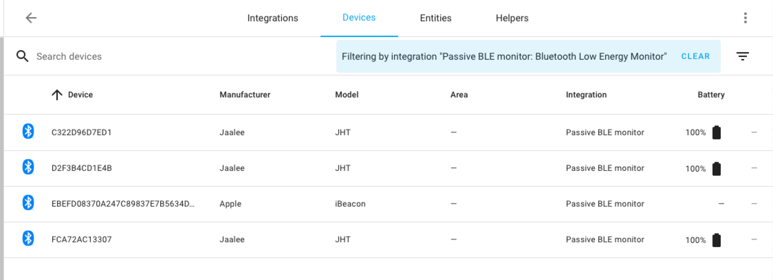Click the search magnifier icon
The width and height of the screenshot is (773, 280).
click(22, 56)
